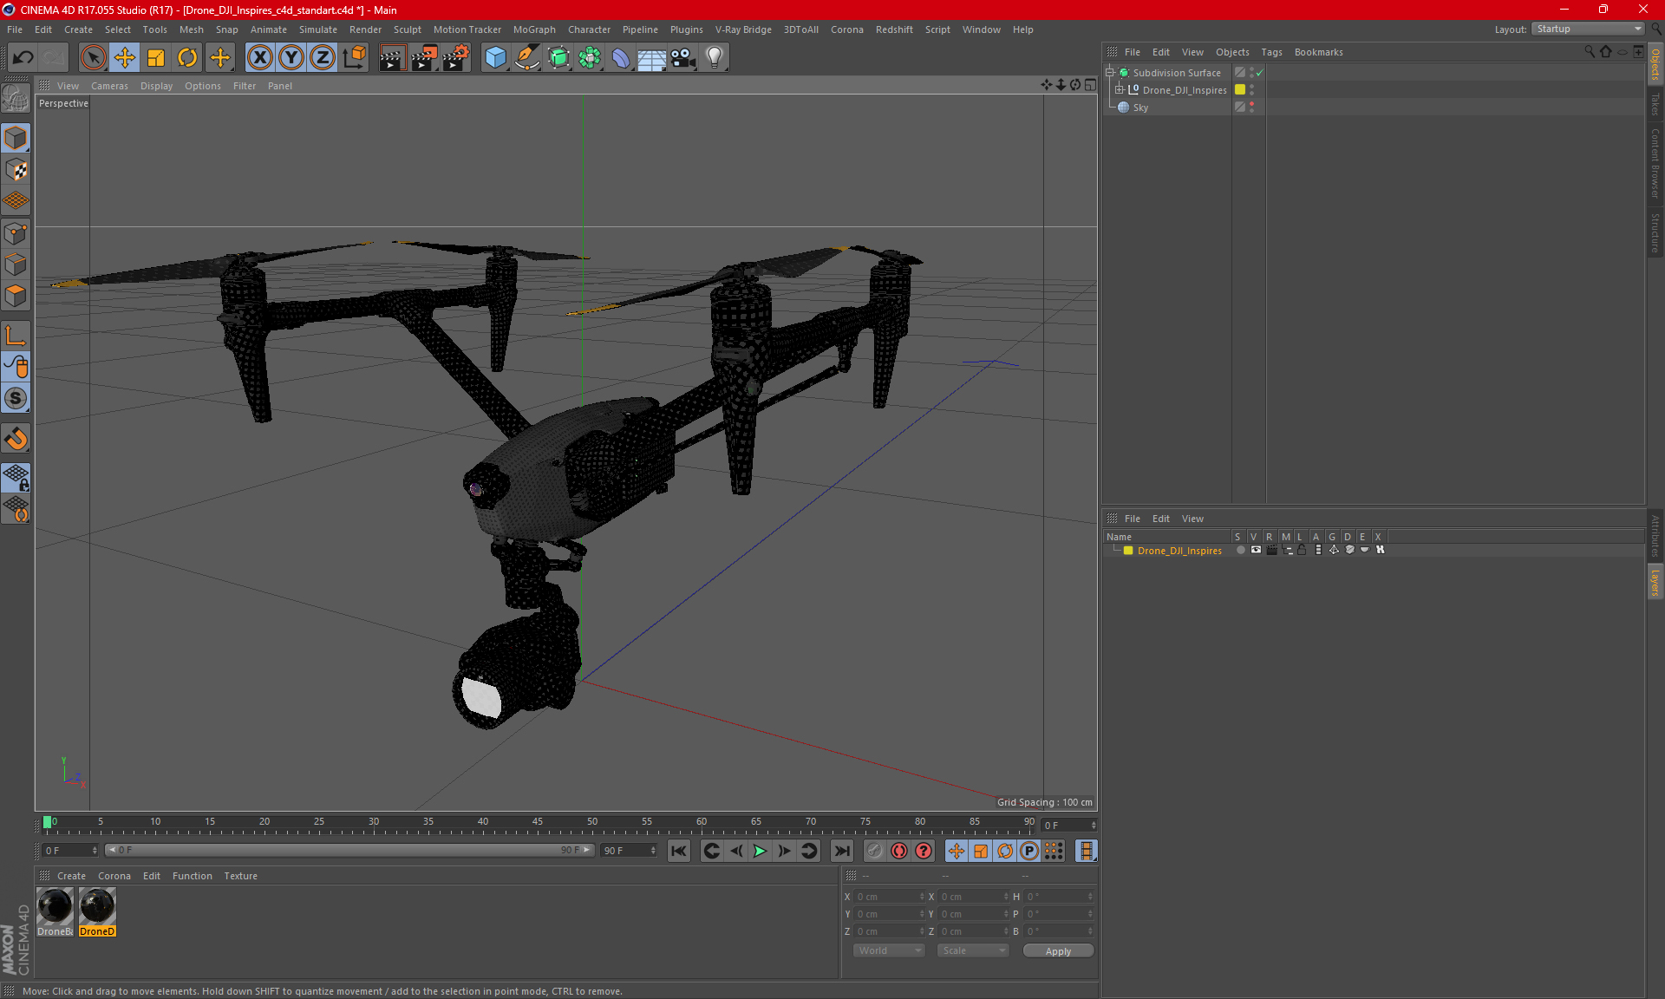1665x999 pixels.
Task: Click the Undo arrow icon
Action: 23,57
